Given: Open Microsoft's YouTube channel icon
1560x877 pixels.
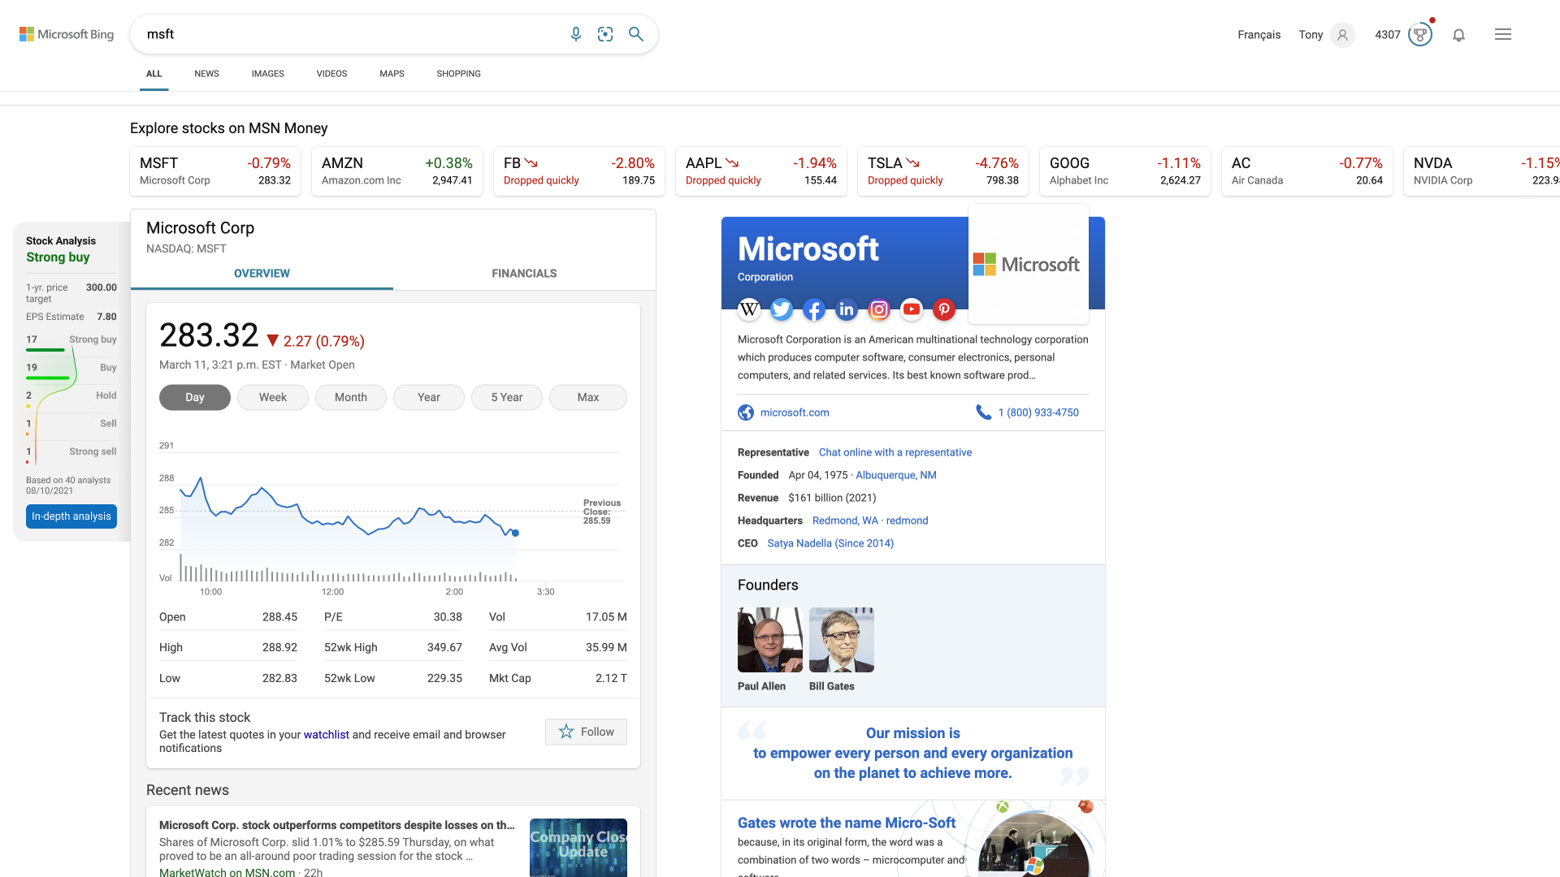Looking at the screenshot, I should point(912,309).
